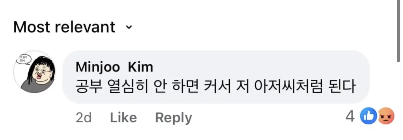Click empty gray area of comment bubble

click(x=273, y=66)
